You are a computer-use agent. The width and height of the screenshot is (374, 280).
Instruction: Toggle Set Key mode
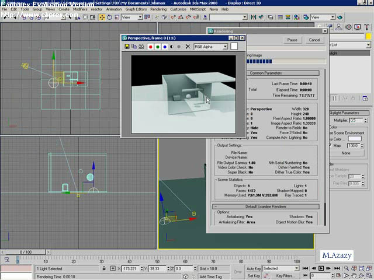coord(254,276)
